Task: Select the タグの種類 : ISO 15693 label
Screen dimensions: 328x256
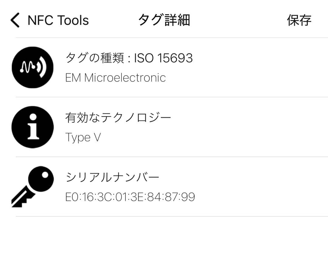Action: click(x=129, y=58)
